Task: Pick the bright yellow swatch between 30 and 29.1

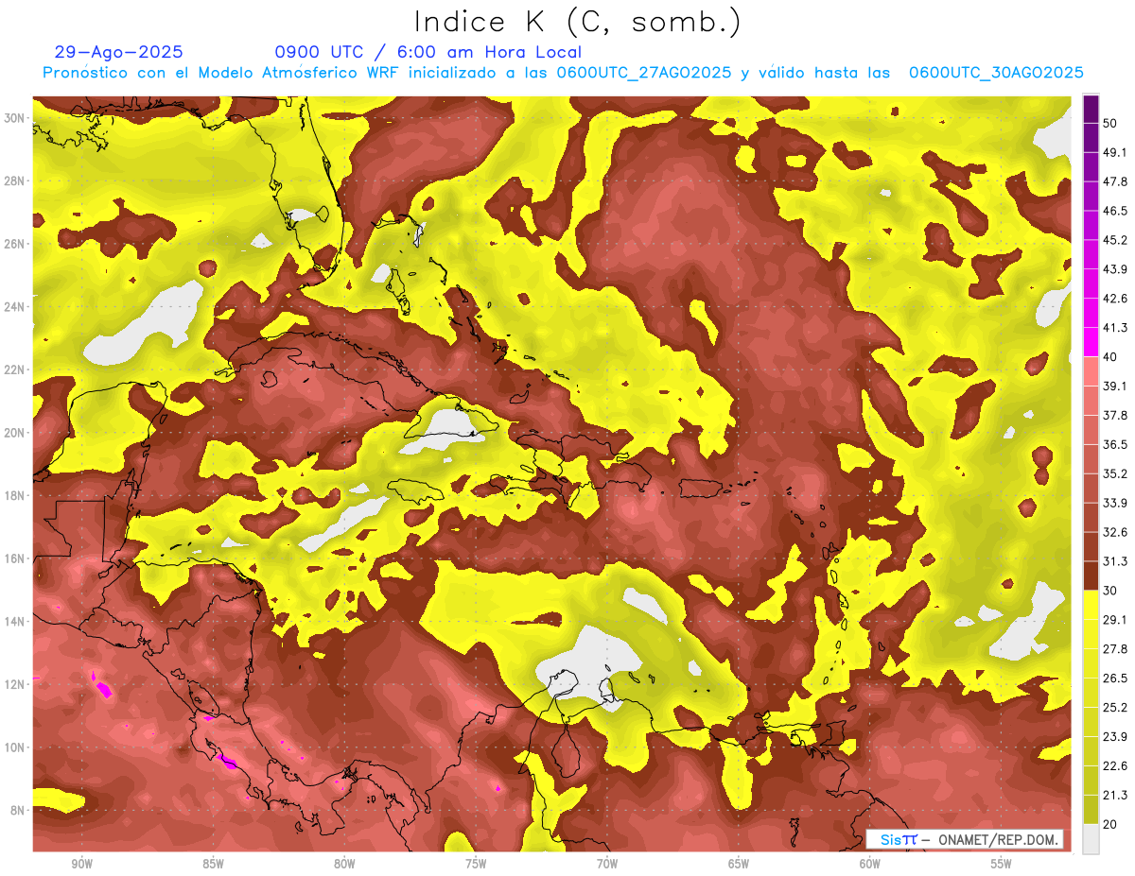Action: click(x=1091, y=605)
